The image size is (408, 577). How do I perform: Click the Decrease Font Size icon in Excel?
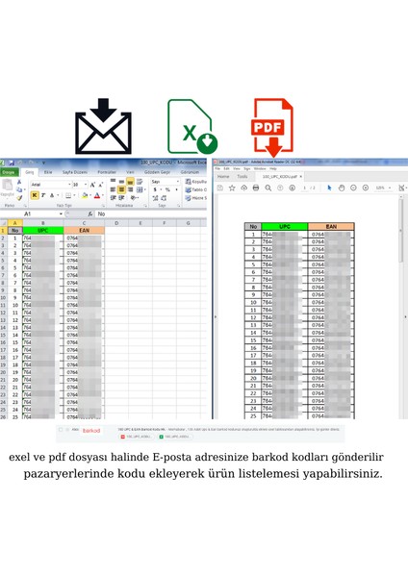tap(100, 185)
